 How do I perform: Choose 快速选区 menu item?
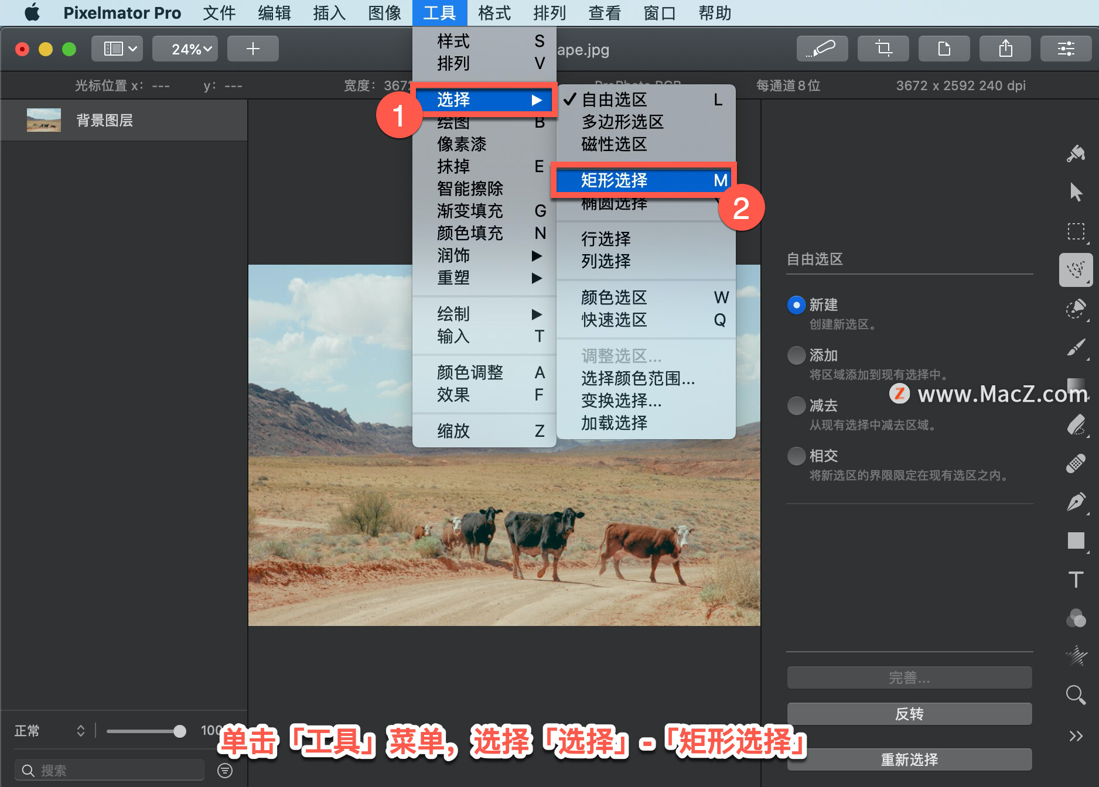646,320
